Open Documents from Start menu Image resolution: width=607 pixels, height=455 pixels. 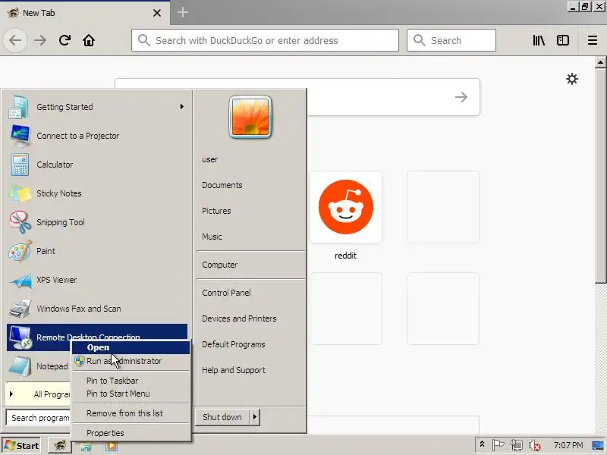[x=222, y=185]
